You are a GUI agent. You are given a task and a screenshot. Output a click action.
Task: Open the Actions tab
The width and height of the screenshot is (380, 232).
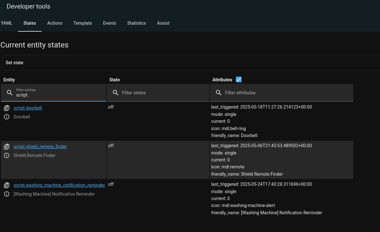click(x=55, y=23)
